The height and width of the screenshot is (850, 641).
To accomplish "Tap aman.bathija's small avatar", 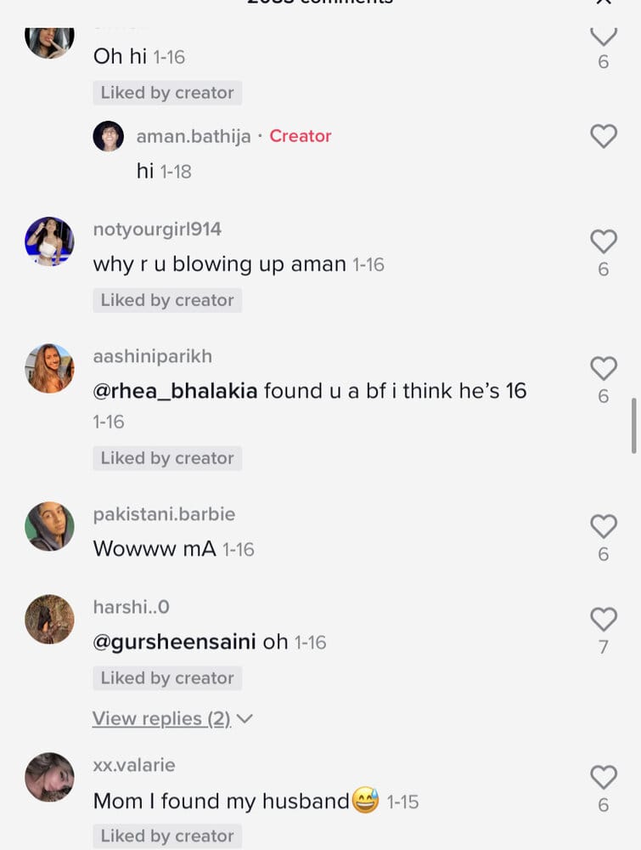I will (109, 136).
